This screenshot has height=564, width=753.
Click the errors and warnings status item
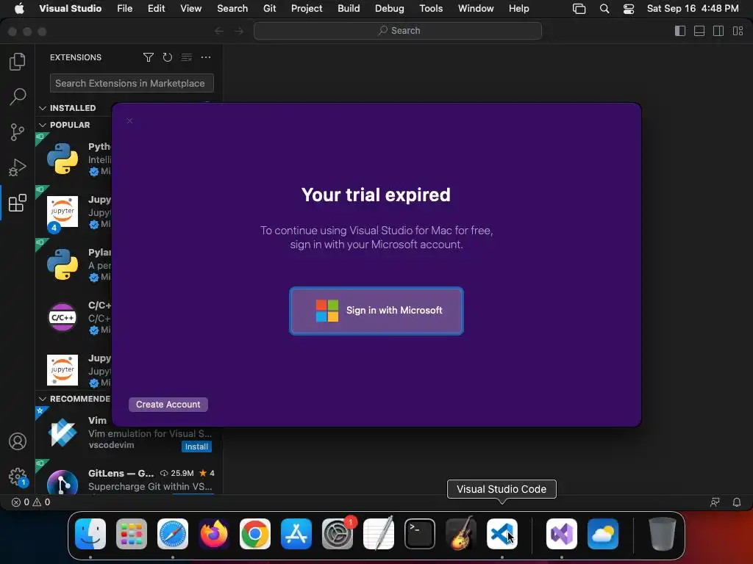point(31,502)
